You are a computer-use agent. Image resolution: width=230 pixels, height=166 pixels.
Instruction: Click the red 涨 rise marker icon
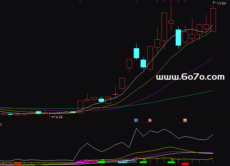click(x=149, y=120)
